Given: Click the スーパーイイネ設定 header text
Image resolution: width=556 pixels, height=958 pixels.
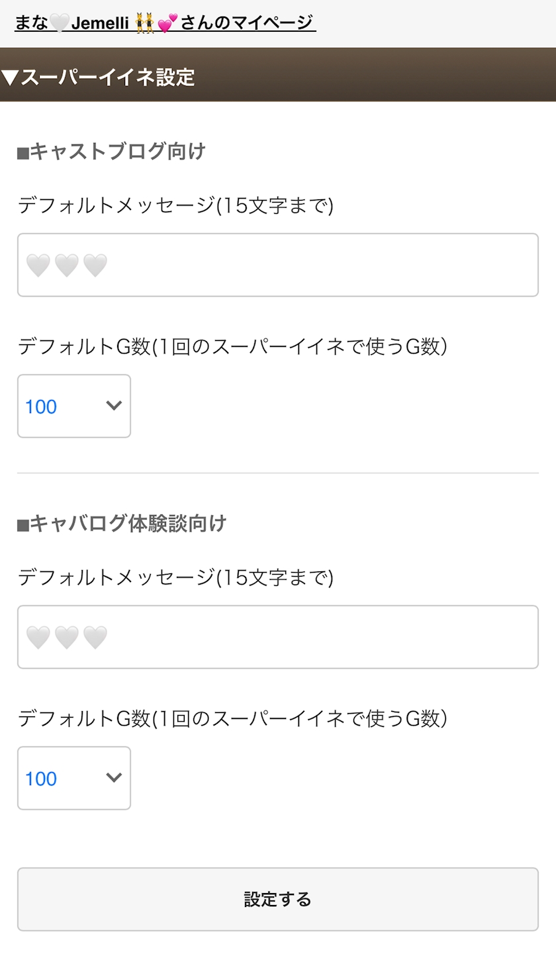Looking at the screenshot, I should (x=107, y=77).
